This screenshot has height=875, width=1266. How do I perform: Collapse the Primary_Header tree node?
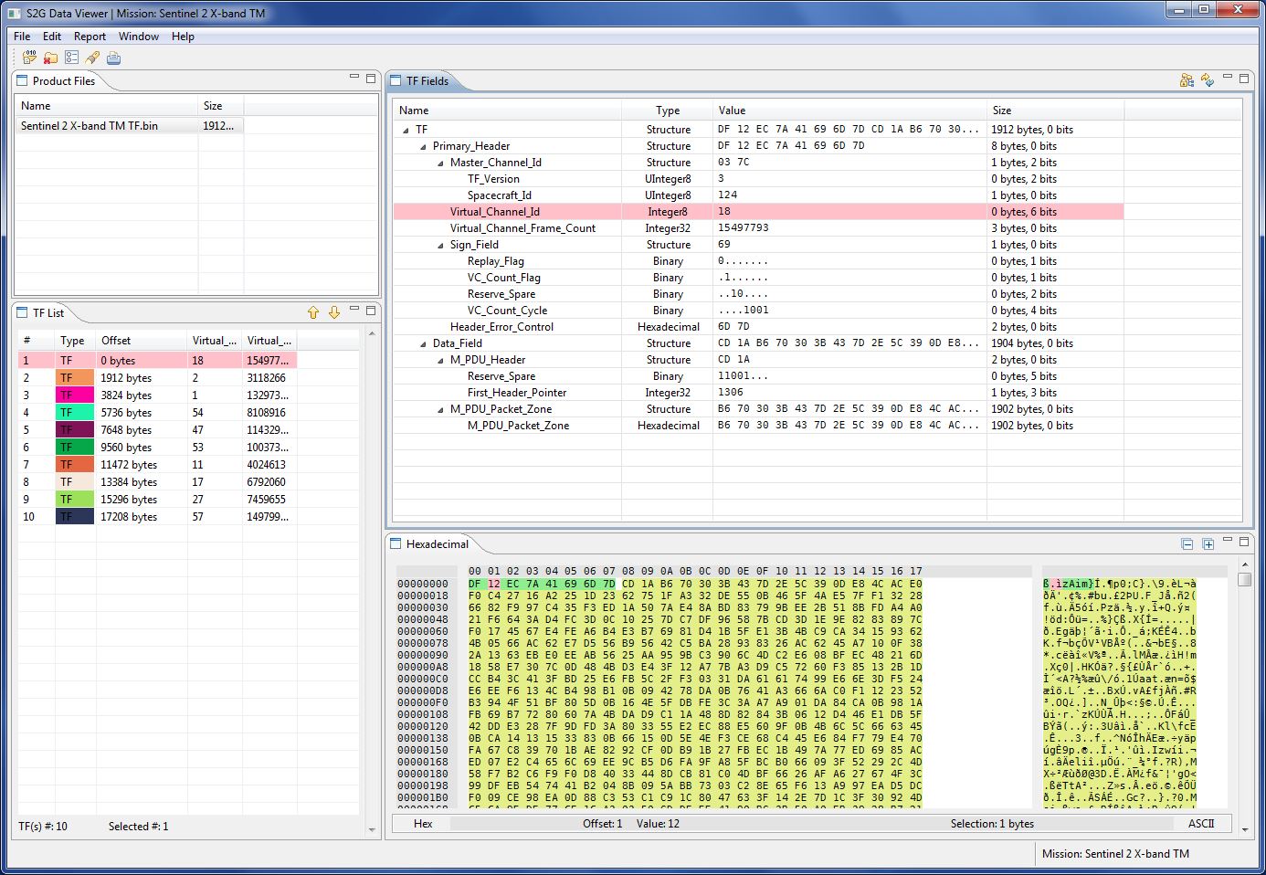pos(423,146)
